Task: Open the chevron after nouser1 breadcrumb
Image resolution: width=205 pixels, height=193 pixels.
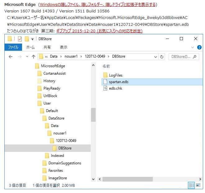Action: click(81, 56)
